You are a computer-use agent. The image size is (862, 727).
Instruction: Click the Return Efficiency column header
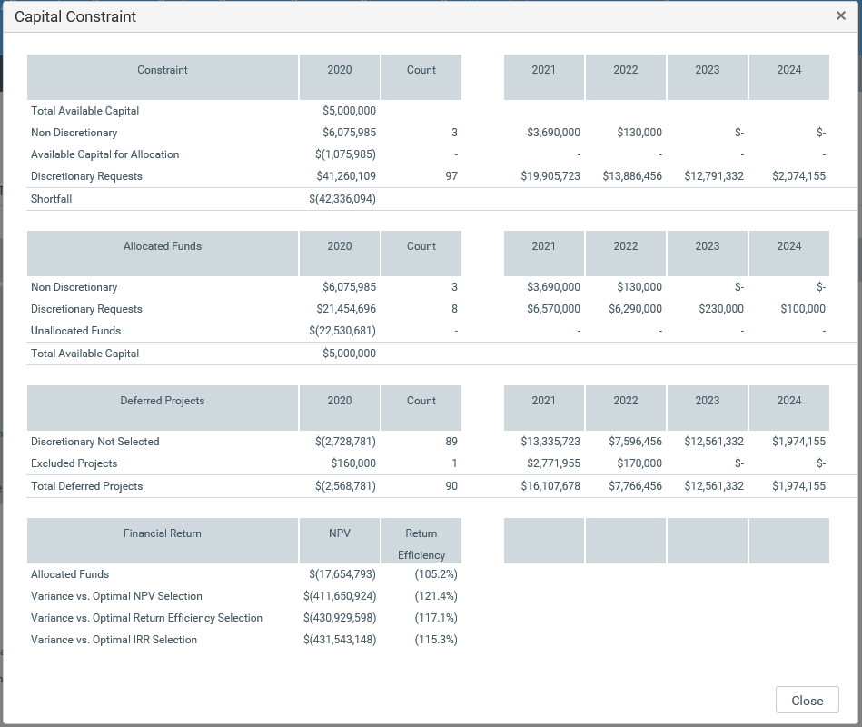click(x=421, y=543)
